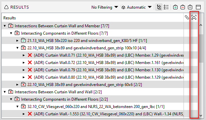Screen dimensions: 206x120
Task: Click the red X icon on Curtain Wall.0.72
Action: 30,62
